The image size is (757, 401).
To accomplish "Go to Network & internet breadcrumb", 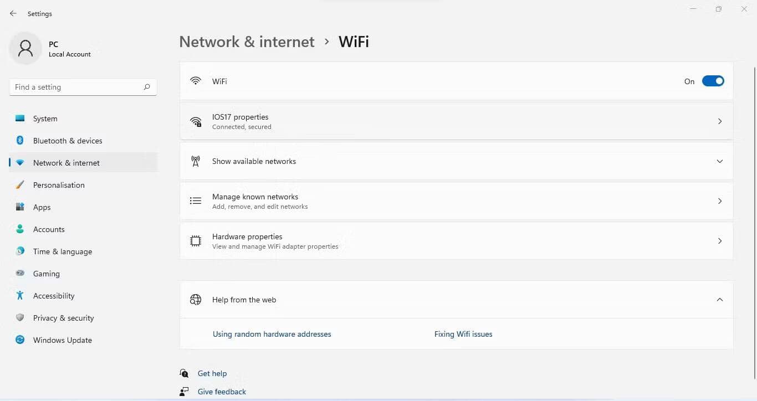I will tap(247, 42).
